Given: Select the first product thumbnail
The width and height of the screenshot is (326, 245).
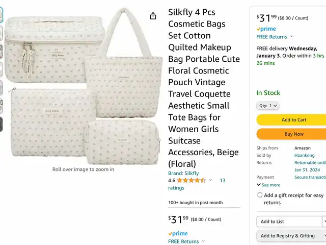Looking at the screenshot, I should pos(2,15).
